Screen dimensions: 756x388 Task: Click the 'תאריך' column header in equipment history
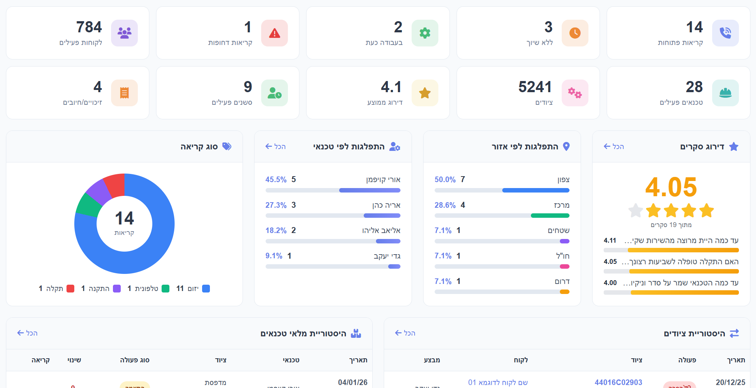click(x=736, y=360)
